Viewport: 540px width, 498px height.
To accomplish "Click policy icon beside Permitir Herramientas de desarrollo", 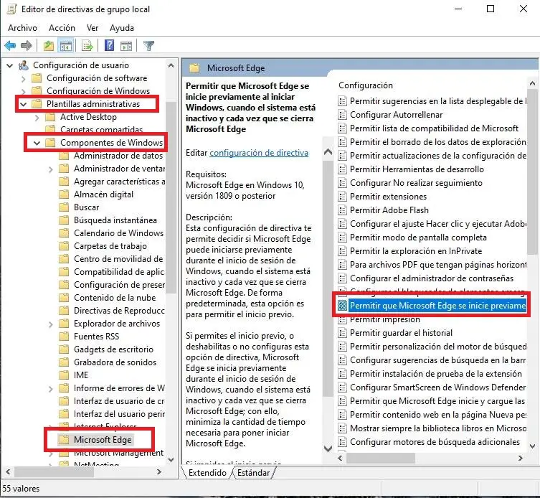I will (342, 169).
